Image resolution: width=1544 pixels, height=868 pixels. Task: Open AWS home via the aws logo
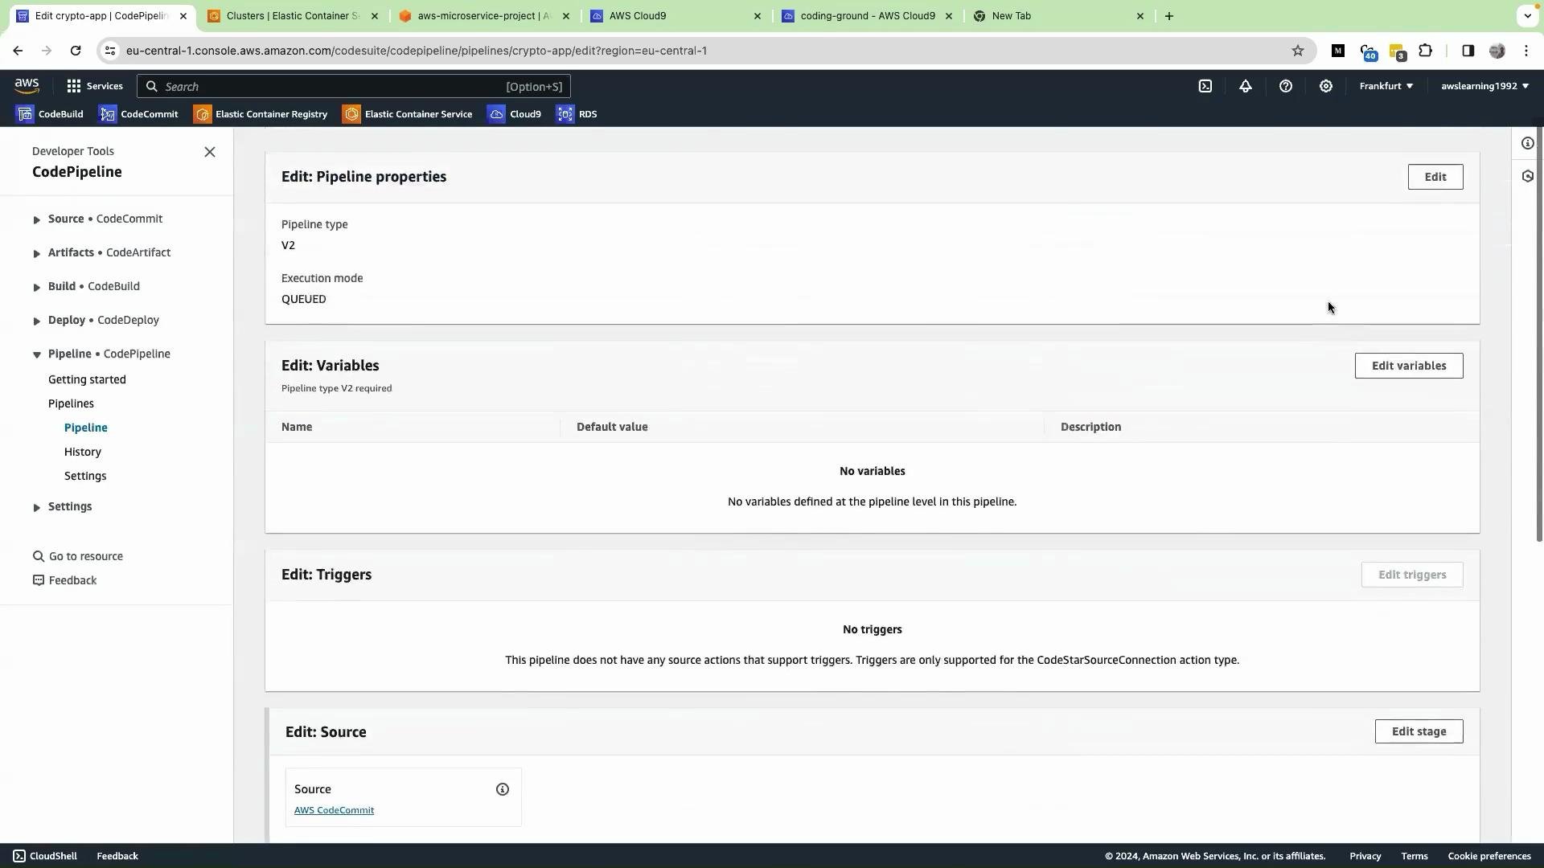[27, 86]
